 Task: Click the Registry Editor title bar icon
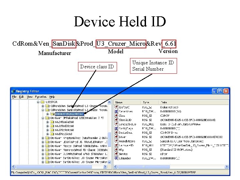coord(13,91)
